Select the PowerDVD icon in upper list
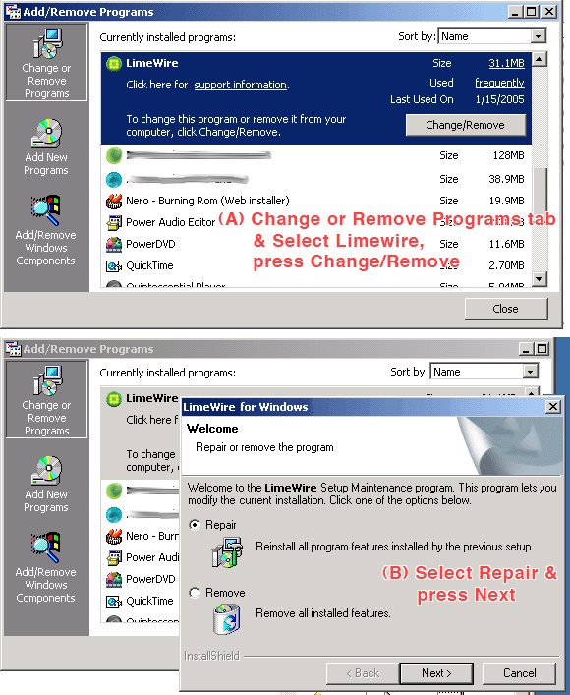 pyautogui.click(x=114, y=244)
